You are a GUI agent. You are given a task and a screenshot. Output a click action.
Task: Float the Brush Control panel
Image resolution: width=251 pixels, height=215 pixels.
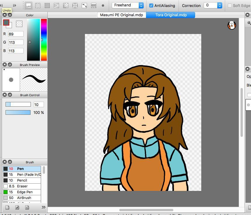[10, 95]
